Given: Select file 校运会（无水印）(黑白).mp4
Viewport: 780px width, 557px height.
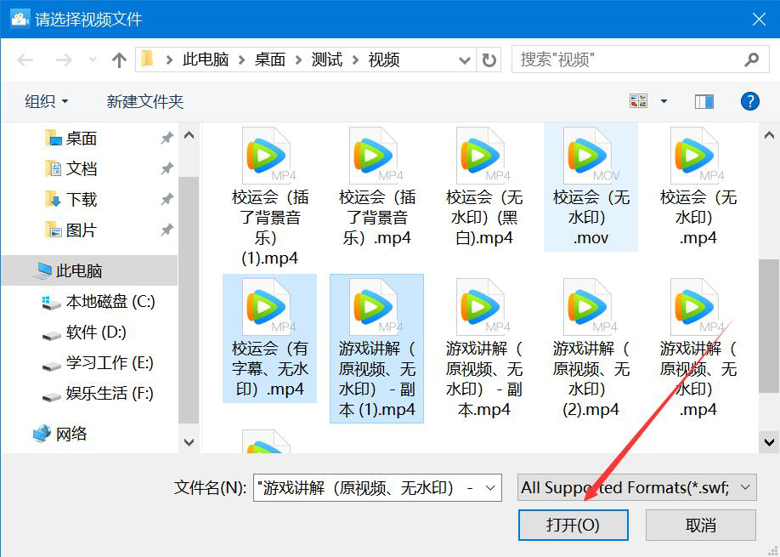Looking at the screenshot, I should 484,187.
